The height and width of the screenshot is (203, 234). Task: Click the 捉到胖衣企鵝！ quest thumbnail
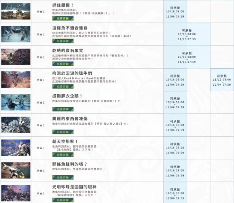pos(16,102)
